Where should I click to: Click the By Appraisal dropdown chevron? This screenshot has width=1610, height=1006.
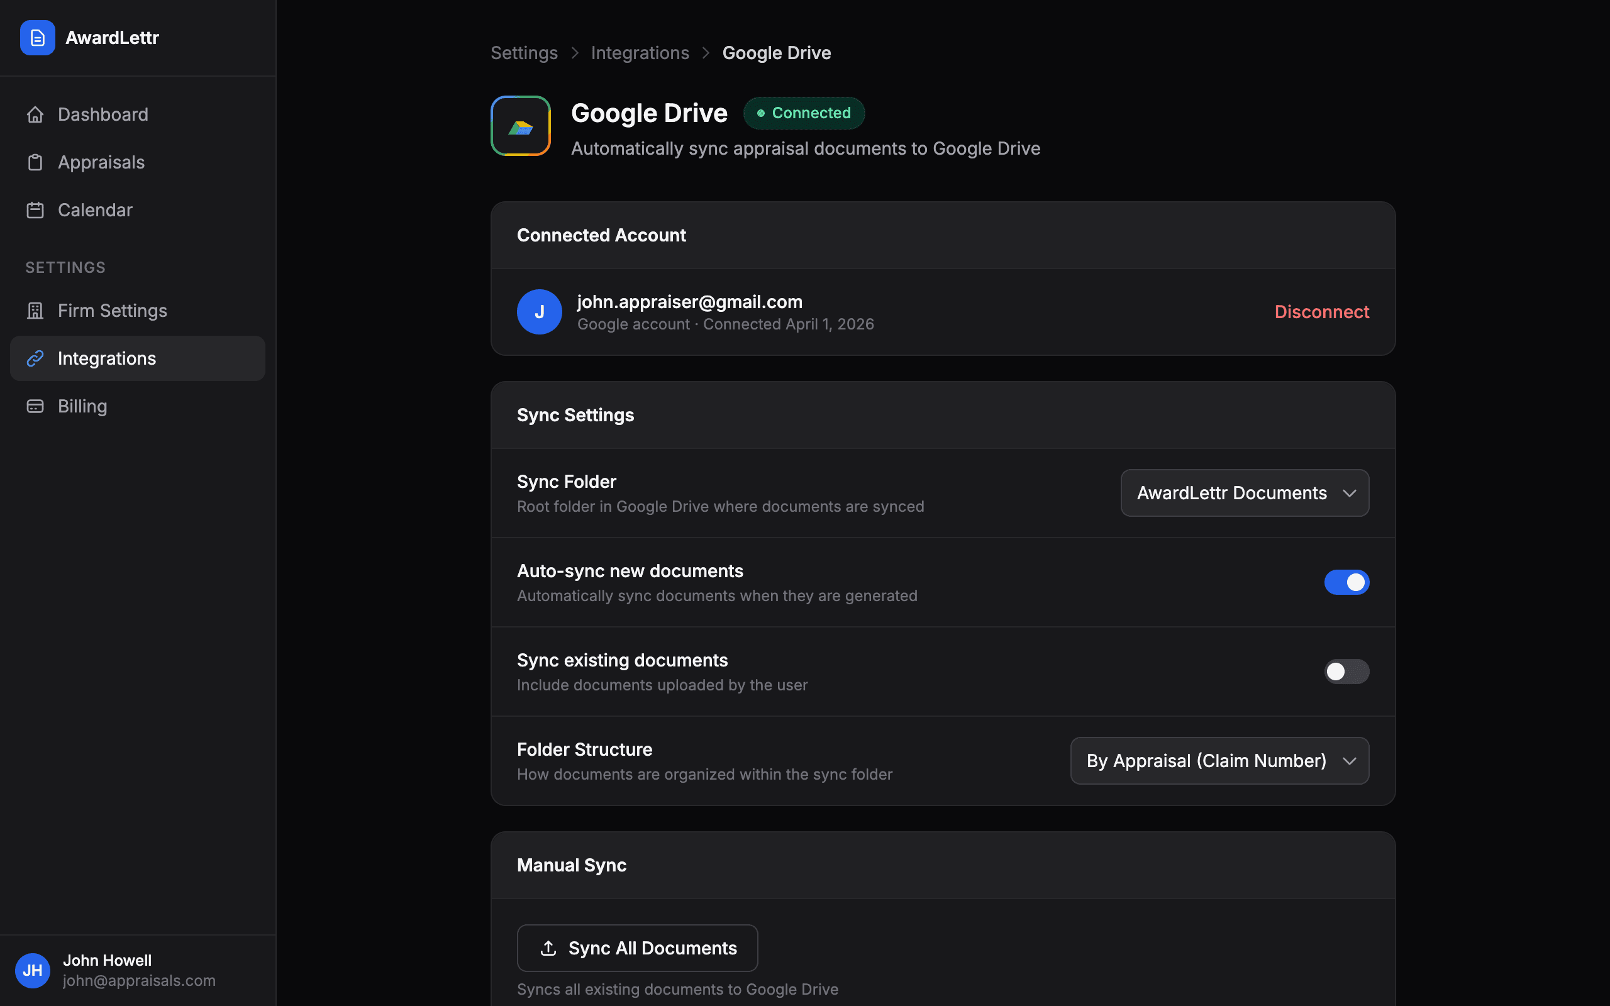click(1349, 761)
